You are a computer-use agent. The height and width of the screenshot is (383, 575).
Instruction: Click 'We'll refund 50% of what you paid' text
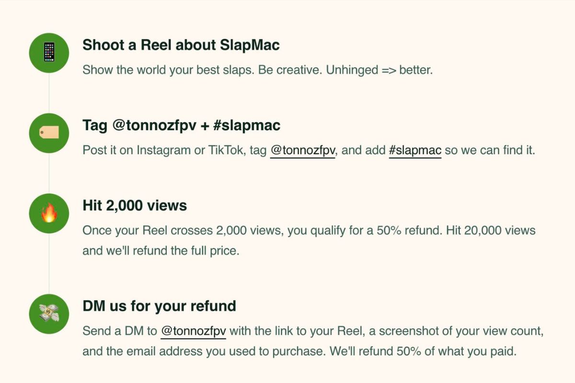[x=423, y=351]
